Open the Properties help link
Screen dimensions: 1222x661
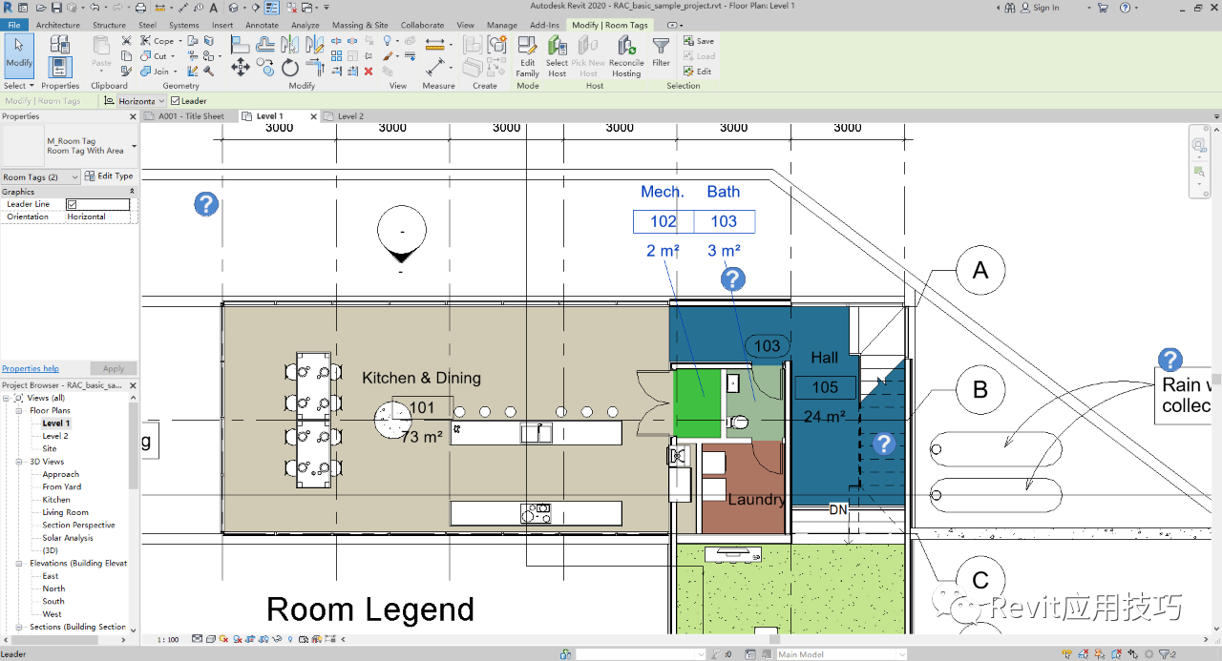click(x=30, y=368)
